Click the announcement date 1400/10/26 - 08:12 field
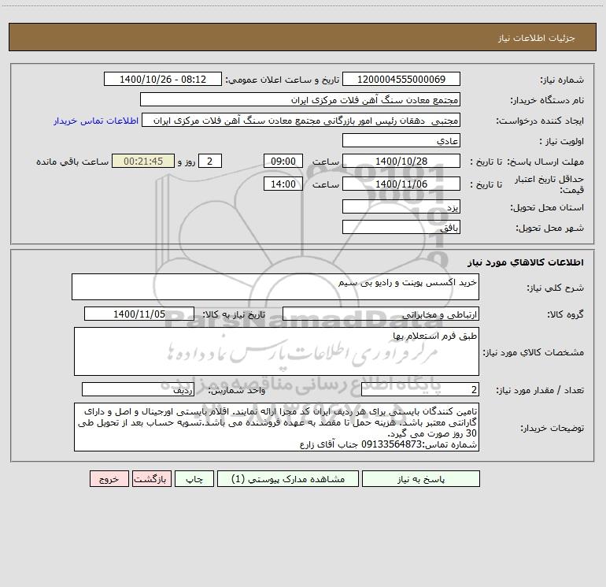 point(163,79)
